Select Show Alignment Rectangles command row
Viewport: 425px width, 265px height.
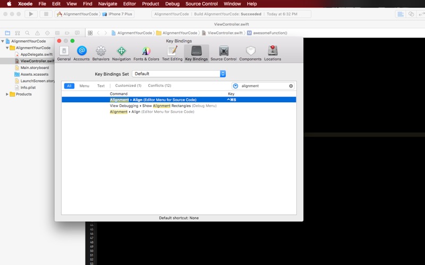click(x=179, y=105)
